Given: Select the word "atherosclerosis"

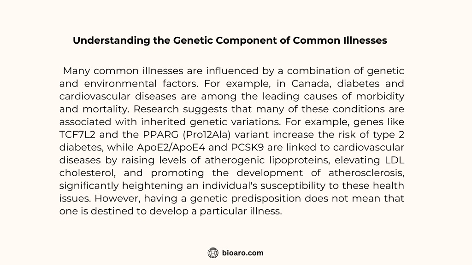Looking at the screenshot, I should point(366,173).
